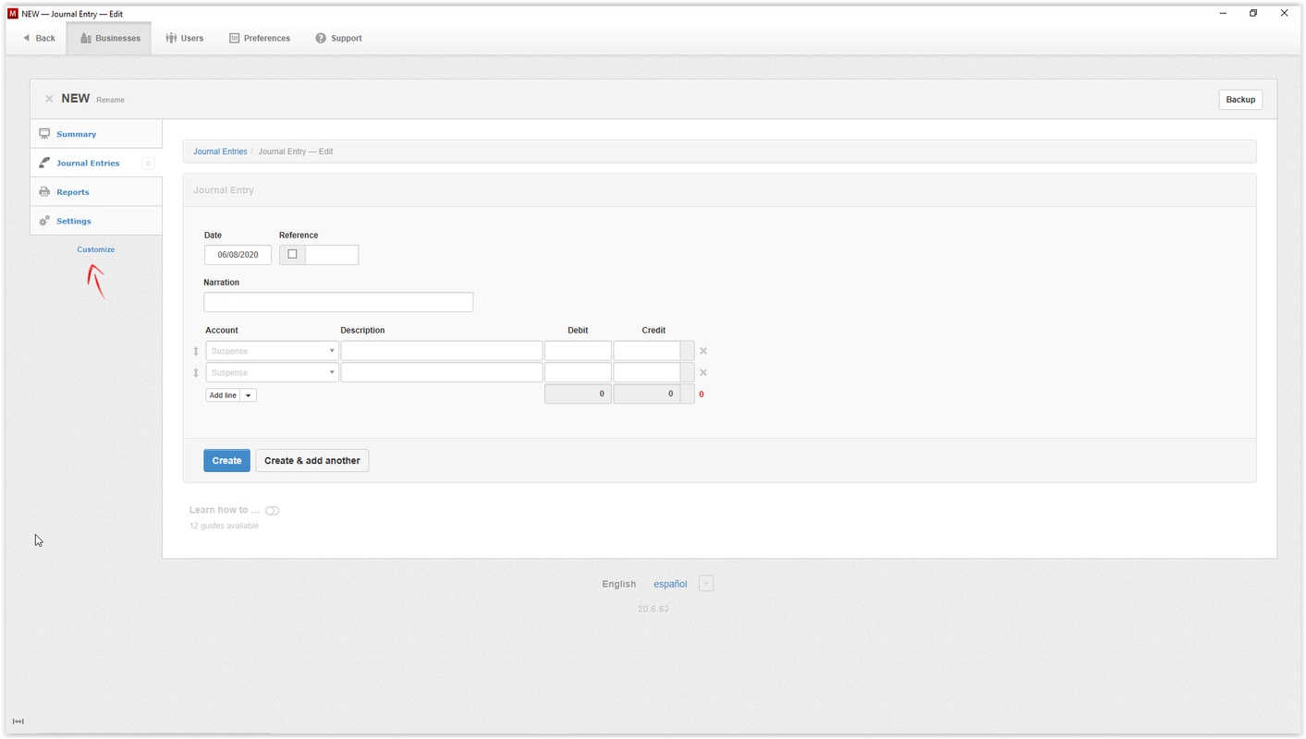Open the Preferences tab

(260, 38)
